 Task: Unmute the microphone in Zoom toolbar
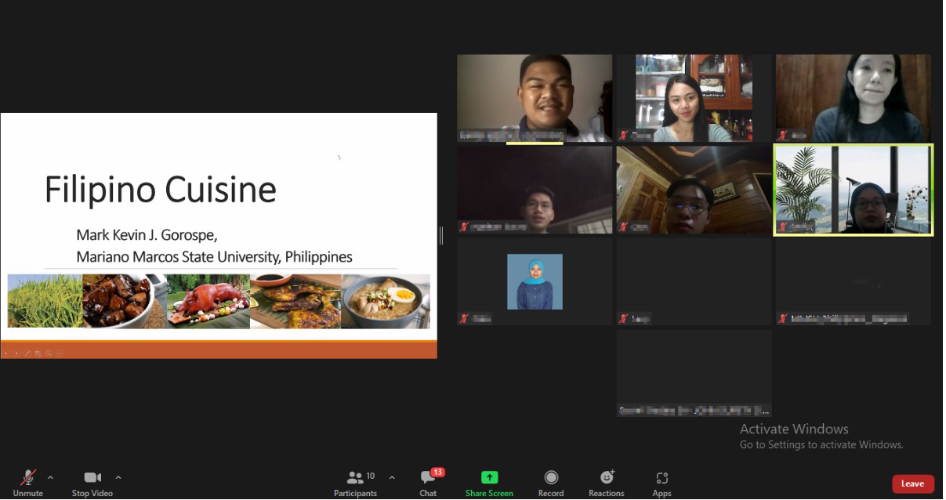click(x=28, y=481)
